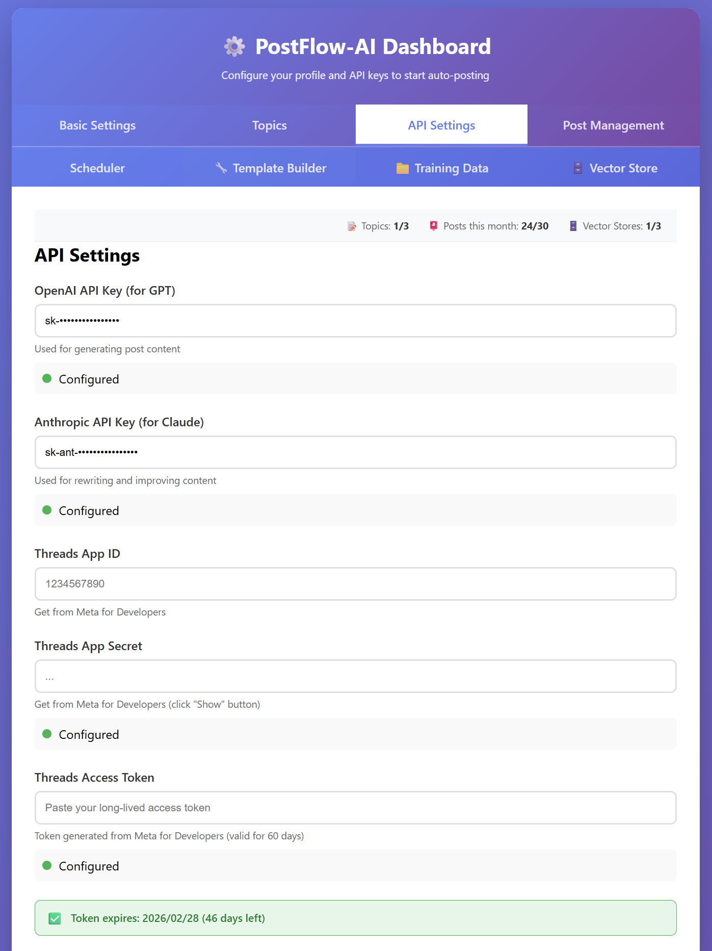Screen dimensions: 712x951
Task: Open the Post Management tab
Action: [614, 125]
